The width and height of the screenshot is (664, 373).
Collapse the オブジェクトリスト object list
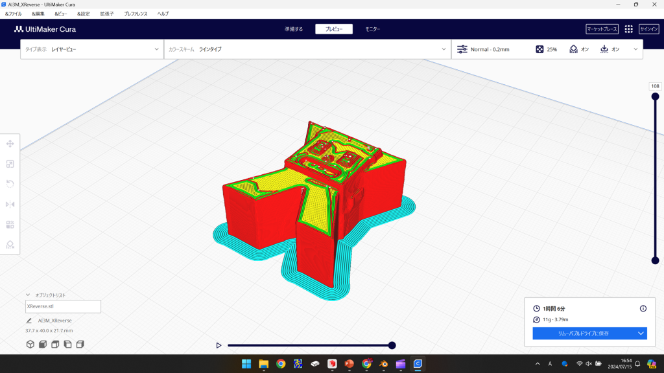coord(28,295)
